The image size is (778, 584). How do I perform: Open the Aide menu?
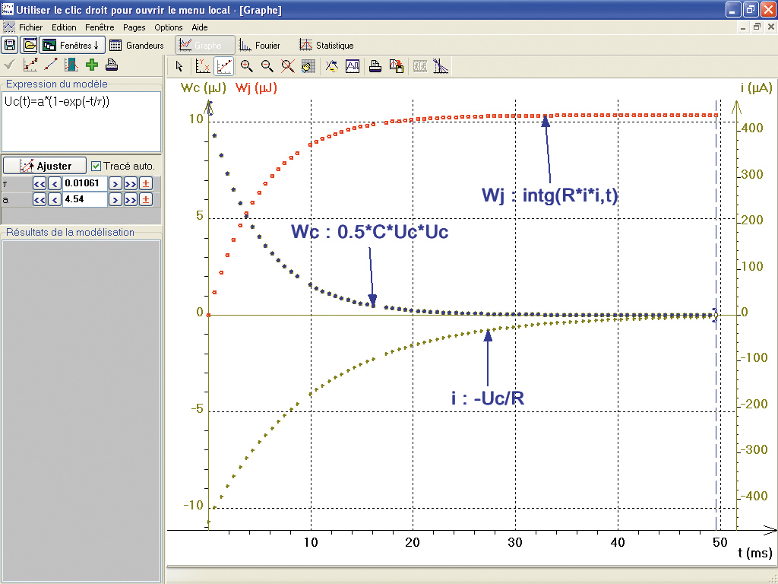[200, 27]
